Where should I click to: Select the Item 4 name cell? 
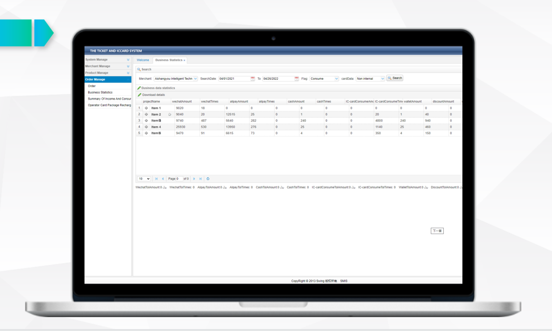tap(156, 127)
